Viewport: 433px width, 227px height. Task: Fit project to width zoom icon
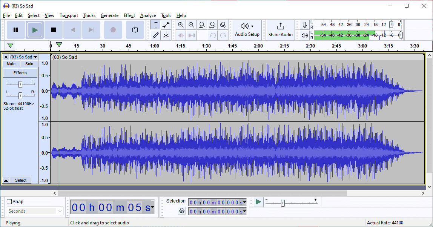click(x=212, y=25)
